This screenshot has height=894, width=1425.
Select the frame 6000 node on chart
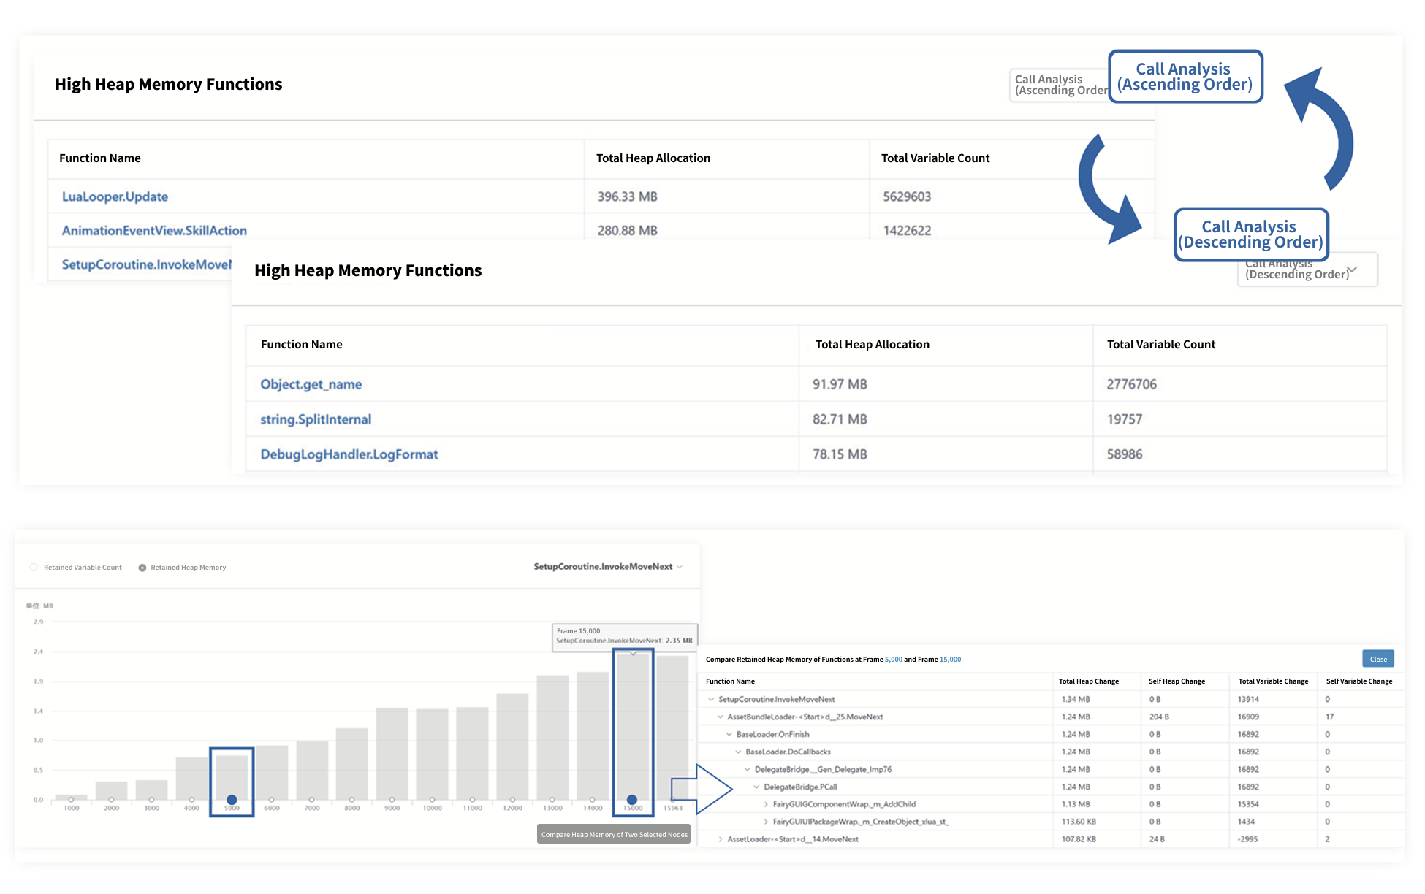click(x=271, y=800)
